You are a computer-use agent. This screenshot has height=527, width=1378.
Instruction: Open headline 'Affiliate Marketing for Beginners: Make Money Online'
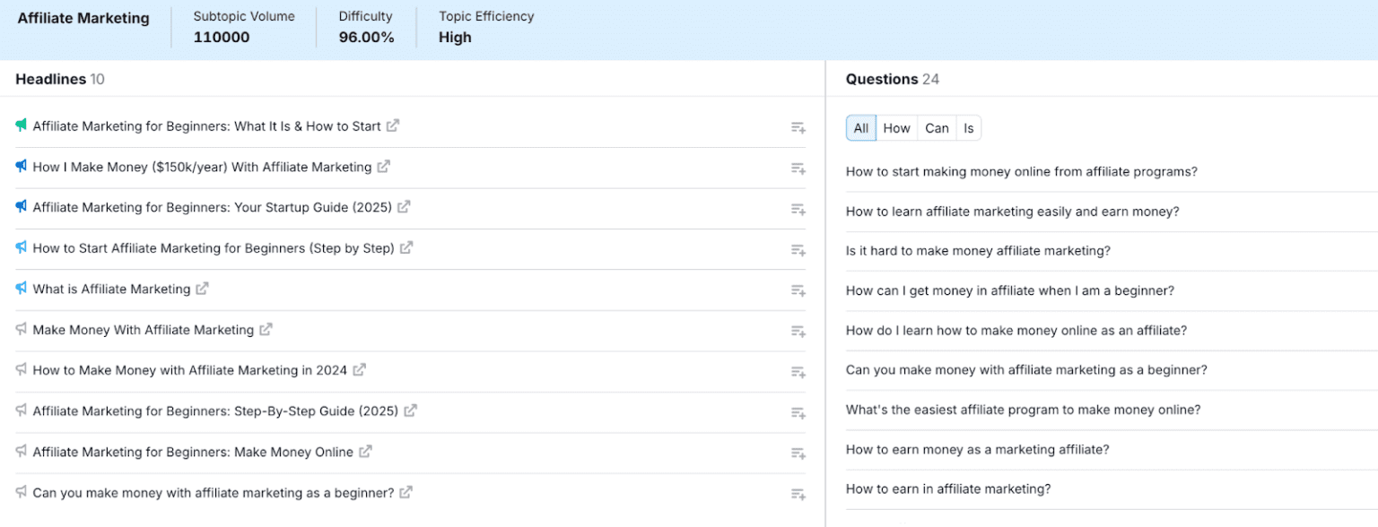pyautogui.click(x=193, y=452)
